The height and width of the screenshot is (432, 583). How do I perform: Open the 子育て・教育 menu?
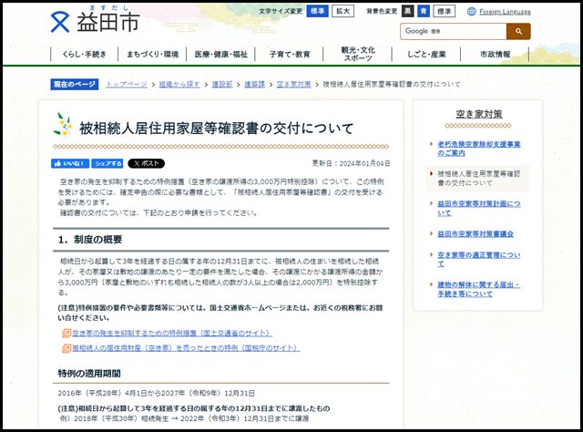290,55
